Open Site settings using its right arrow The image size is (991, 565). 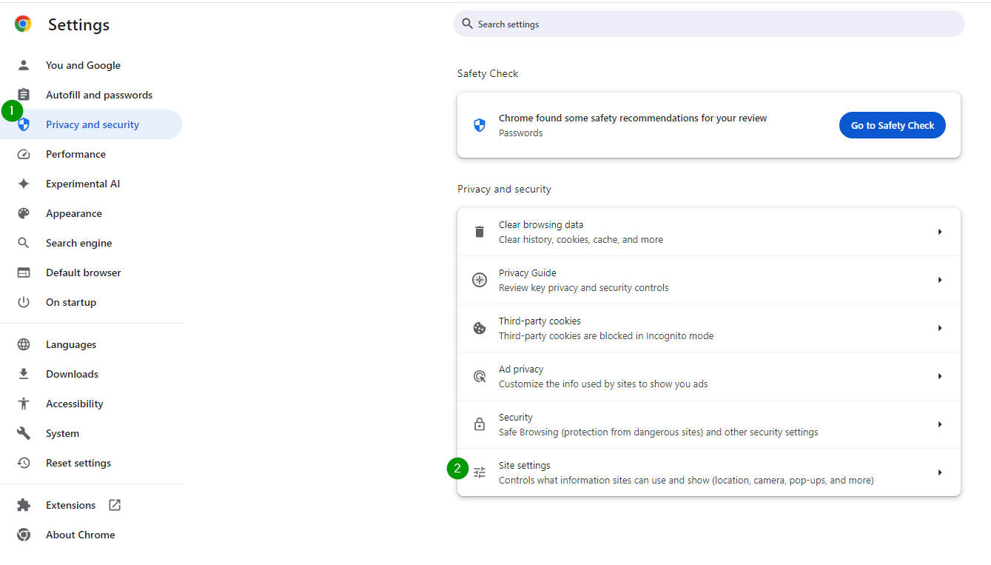tap(939, 472)
